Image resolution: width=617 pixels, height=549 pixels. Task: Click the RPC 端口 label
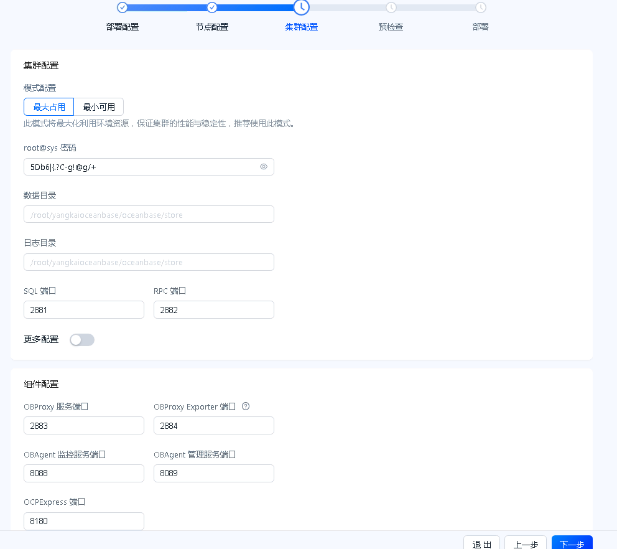[x=170, y=291]
